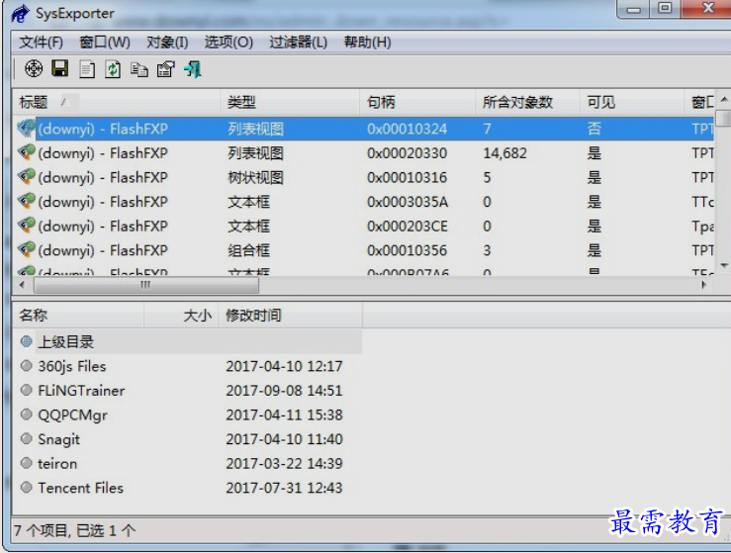This screenshot has height=553, width=731.
Task: Click the date 2017-09-08 14:51
Action: (284, 391)
